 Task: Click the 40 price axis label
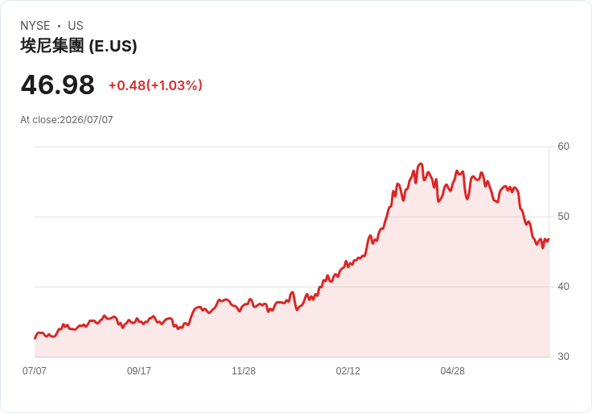coord(564,287)
